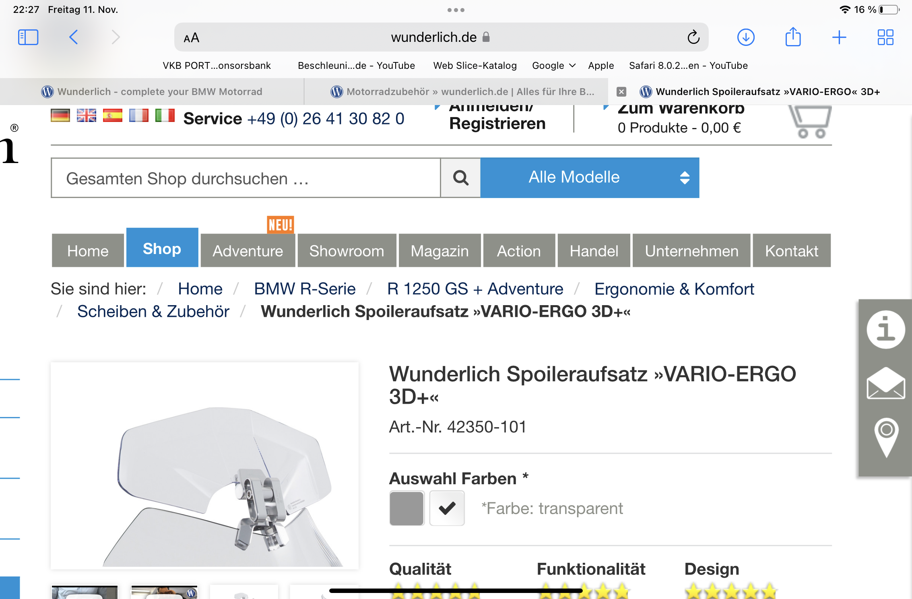The height and width of the screenshot is (599, 912).
Task: Open the Google bookmarks folder dropdown
Action: pos(553,66)
